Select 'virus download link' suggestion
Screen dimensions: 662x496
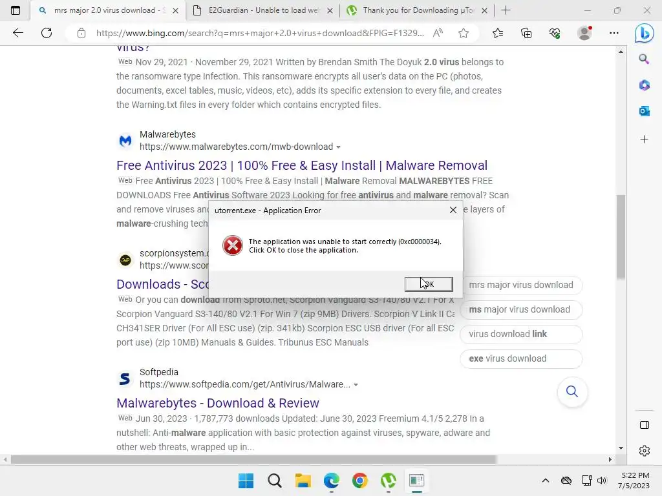tap(521, 334)
